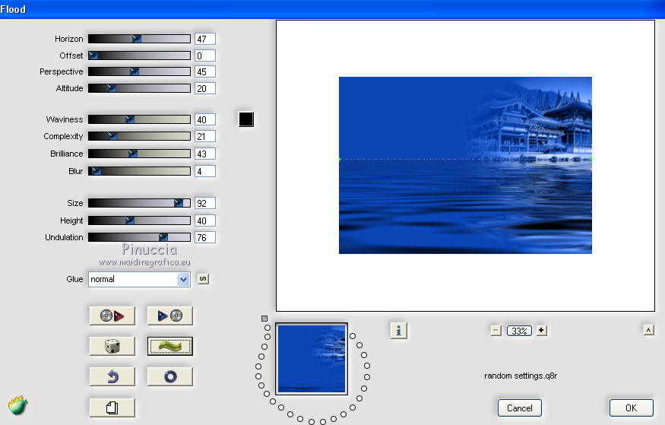Click the green wave ripple button

pos(169,346)
